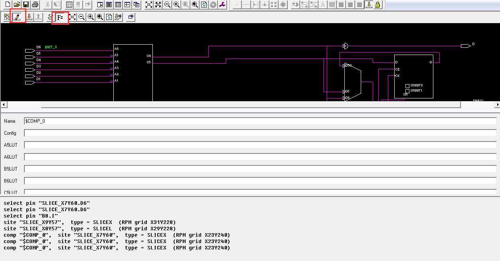Toggle the SRINIT1 checkbox in flip-flop

[407, 91]
